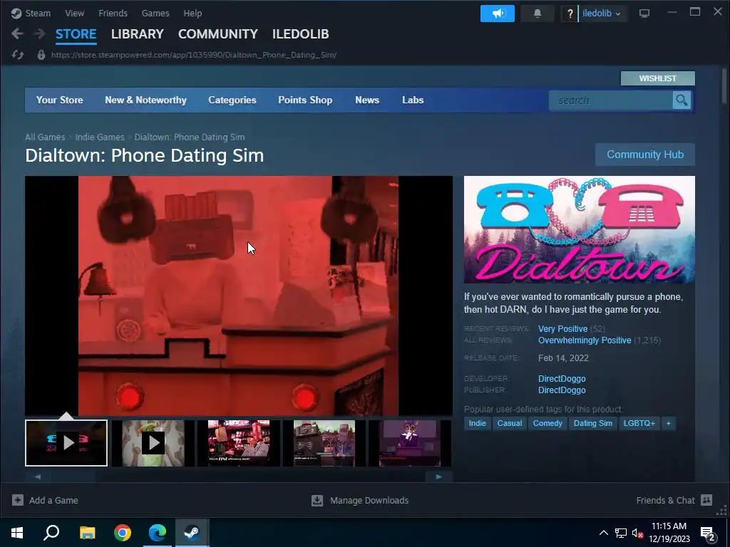Go back with the left arrow

[x=17, y=33]
